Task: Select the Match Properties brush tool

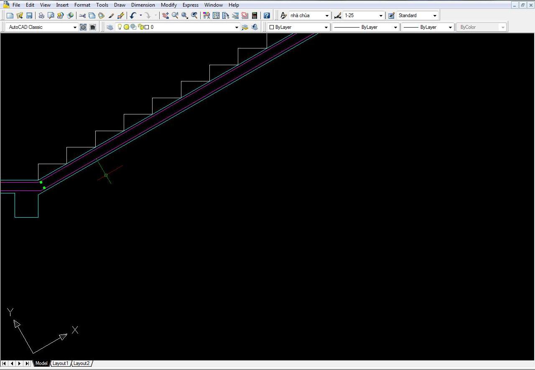Action: coord(111,15)
